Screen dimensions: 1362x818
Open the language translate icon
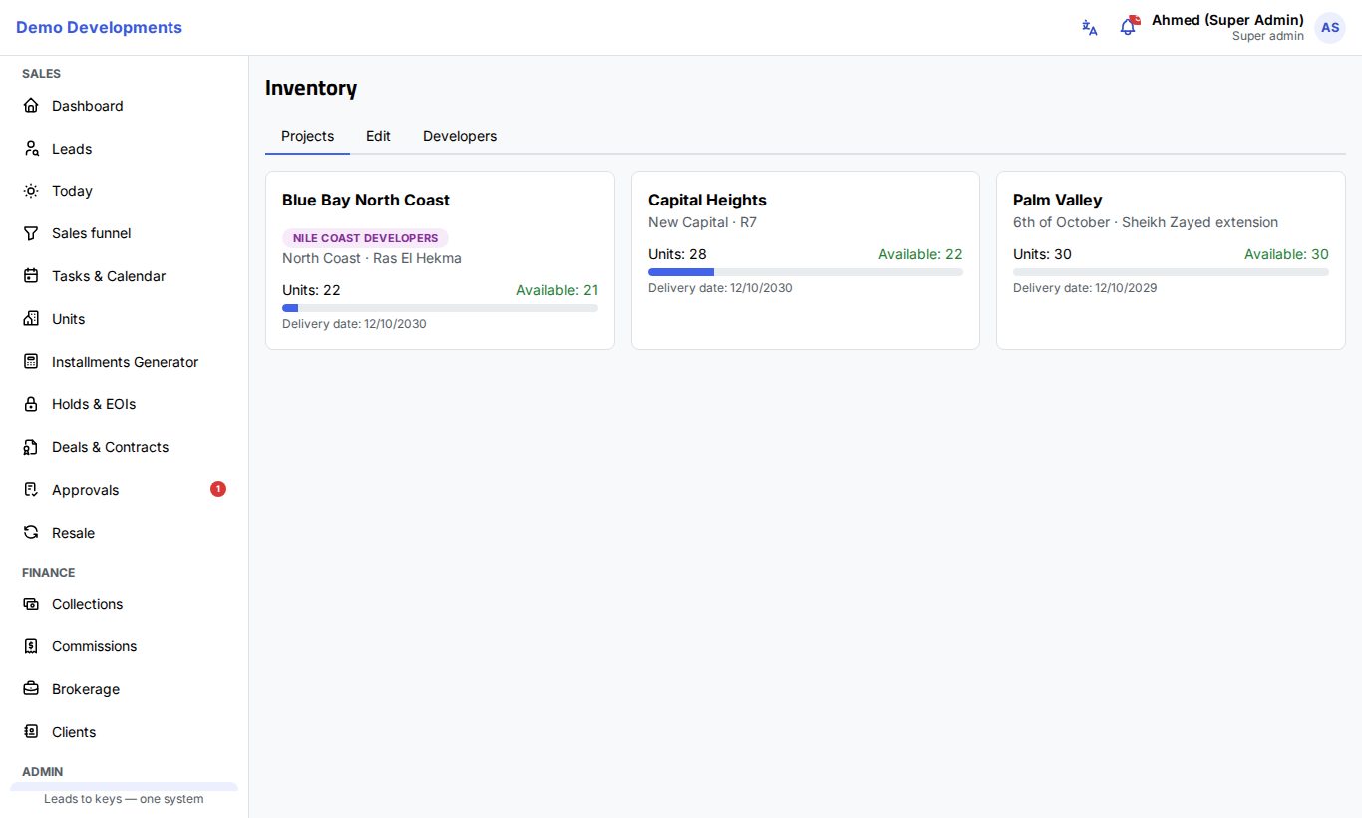point(1090,28)
